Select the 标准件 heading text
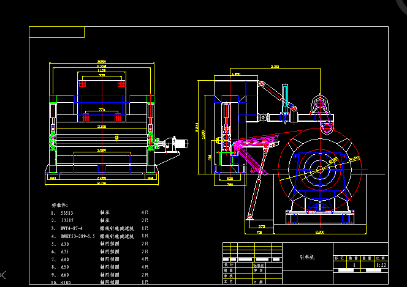Viewport: 407px width, 287px height. [59, 205]
